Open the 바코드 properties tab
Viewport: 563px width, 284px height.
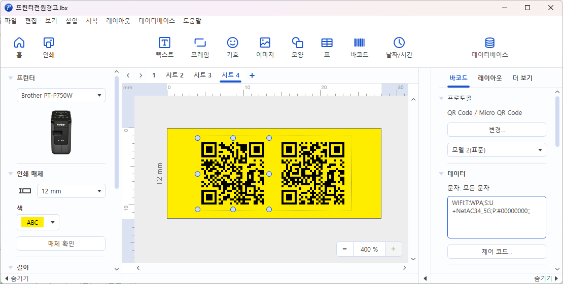pyautogui.click(x=459, y=78)
